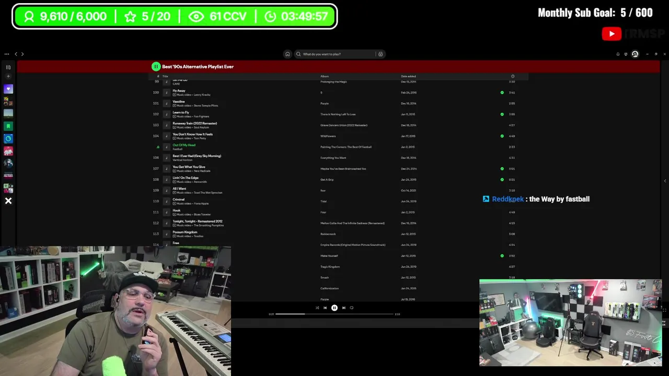Click chat username 'Reddknek'
The image size is (669, 376).
pyautogui.click(x=507, y=199)
